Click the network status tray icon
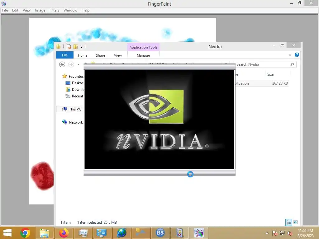 click(x=282, y=233)
